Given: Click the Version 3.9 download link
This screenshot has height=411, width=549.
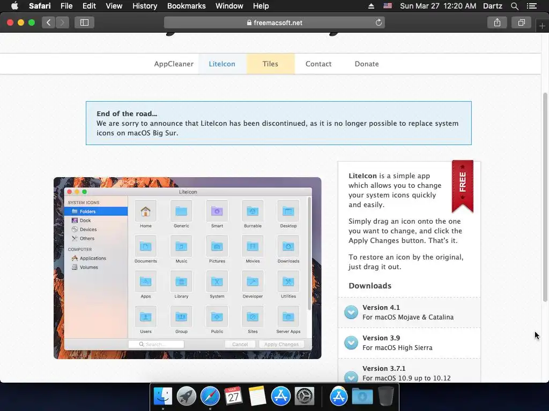Looking at the screenshot, I should [409, 343].
